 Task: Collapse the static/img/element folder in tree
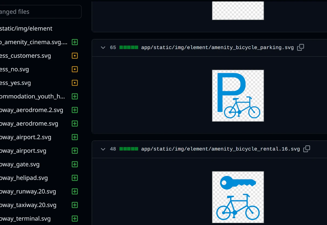point(26,29)
